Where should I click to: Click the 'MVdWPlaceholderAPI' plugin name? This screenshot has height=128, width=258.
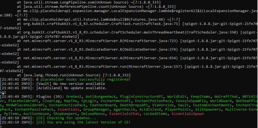[25, 105]
